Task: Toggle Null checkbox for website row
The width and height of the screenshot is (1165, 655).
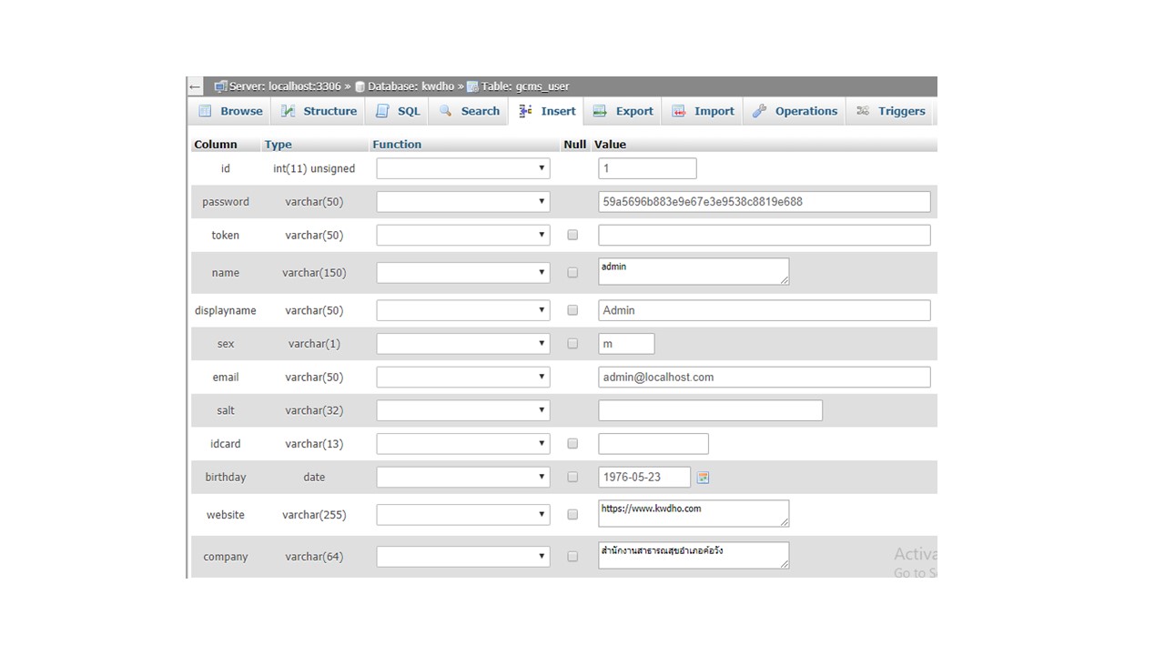Action: tap(572, 514)
